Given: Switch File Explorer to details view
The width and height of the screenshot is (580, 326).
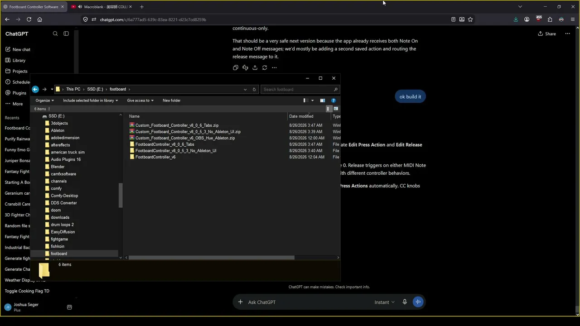Looking at the screenshot, I should [x=329, y=109].
